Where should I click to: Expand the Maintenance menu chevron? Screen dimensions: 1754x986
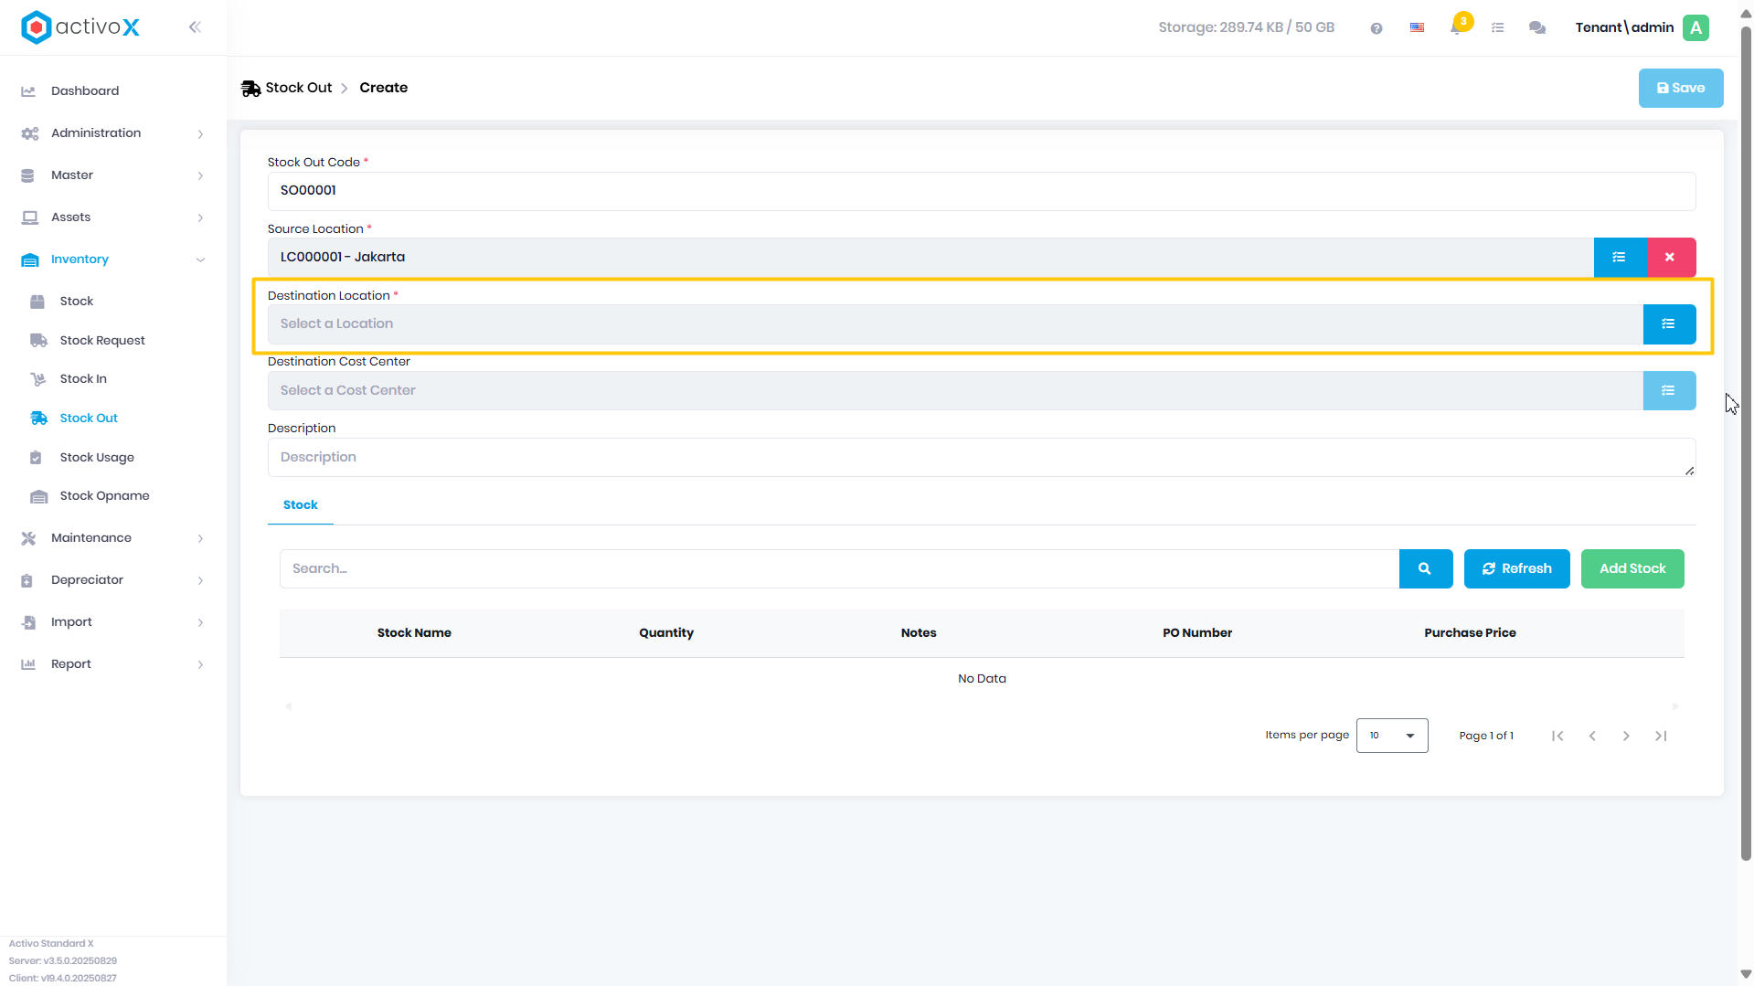click(x=200, y=538)
